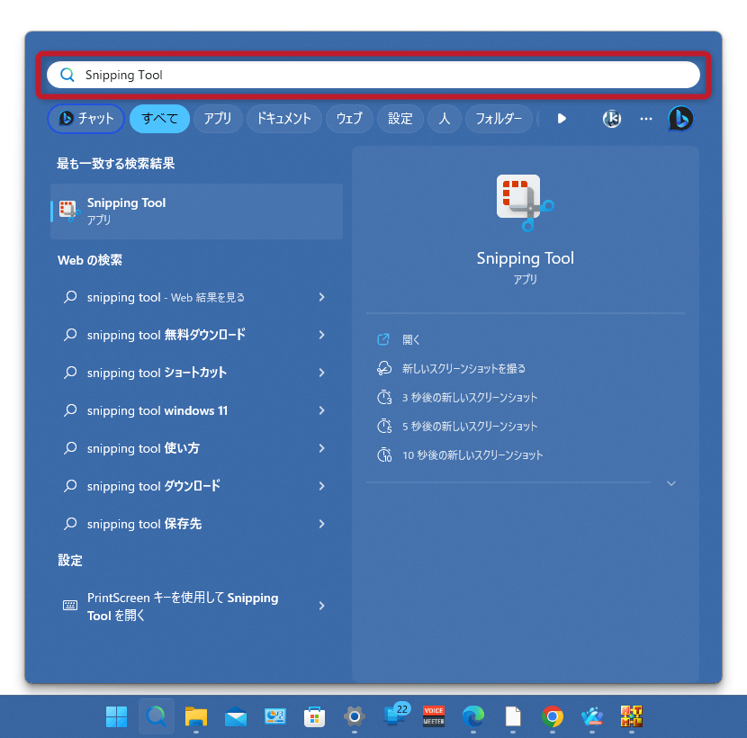The height and width of the screenshot is (738, 747).
Task: Click the 5-second timer icon
Action: (x=384, y=426)
